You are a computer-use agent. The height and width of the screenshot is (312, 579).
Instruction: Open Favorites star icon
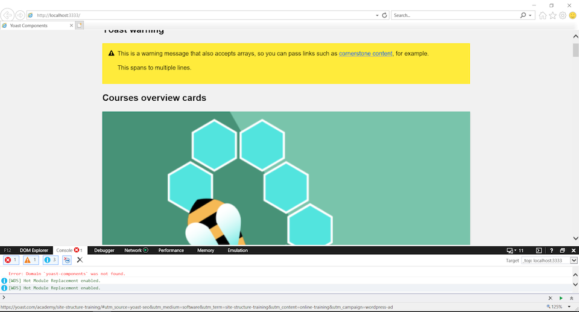pyautogui.click(x=552, y=16)
